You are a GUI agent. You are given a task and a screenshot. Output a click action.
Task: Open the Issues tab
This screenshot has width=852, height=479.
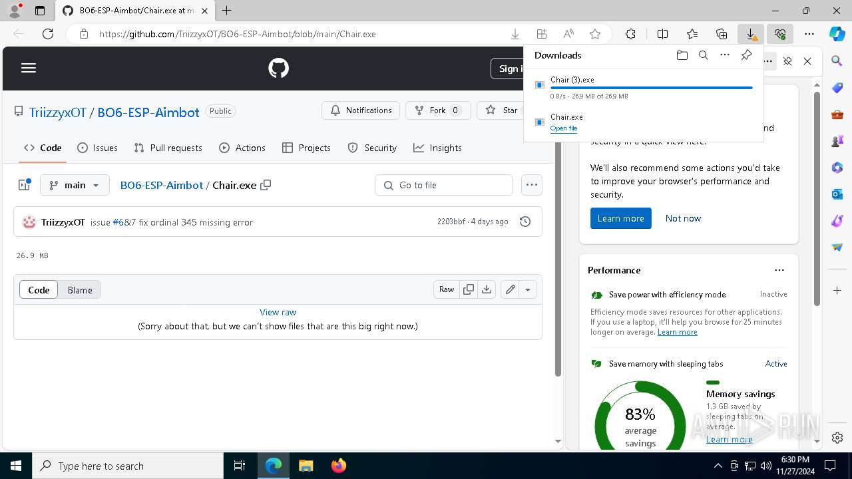click(97, 148)
